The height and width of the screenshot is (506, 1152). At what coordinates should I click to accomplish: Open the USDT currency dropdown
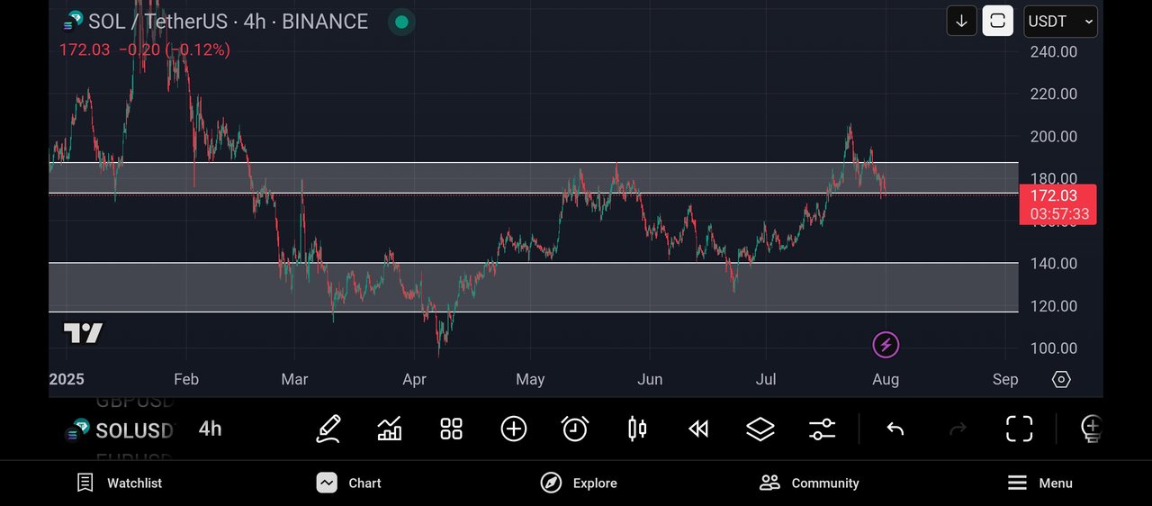tap(1061, 22)
